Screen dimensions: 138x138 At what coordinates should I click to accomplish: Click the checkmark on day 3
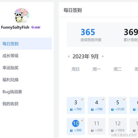point(82,99)
